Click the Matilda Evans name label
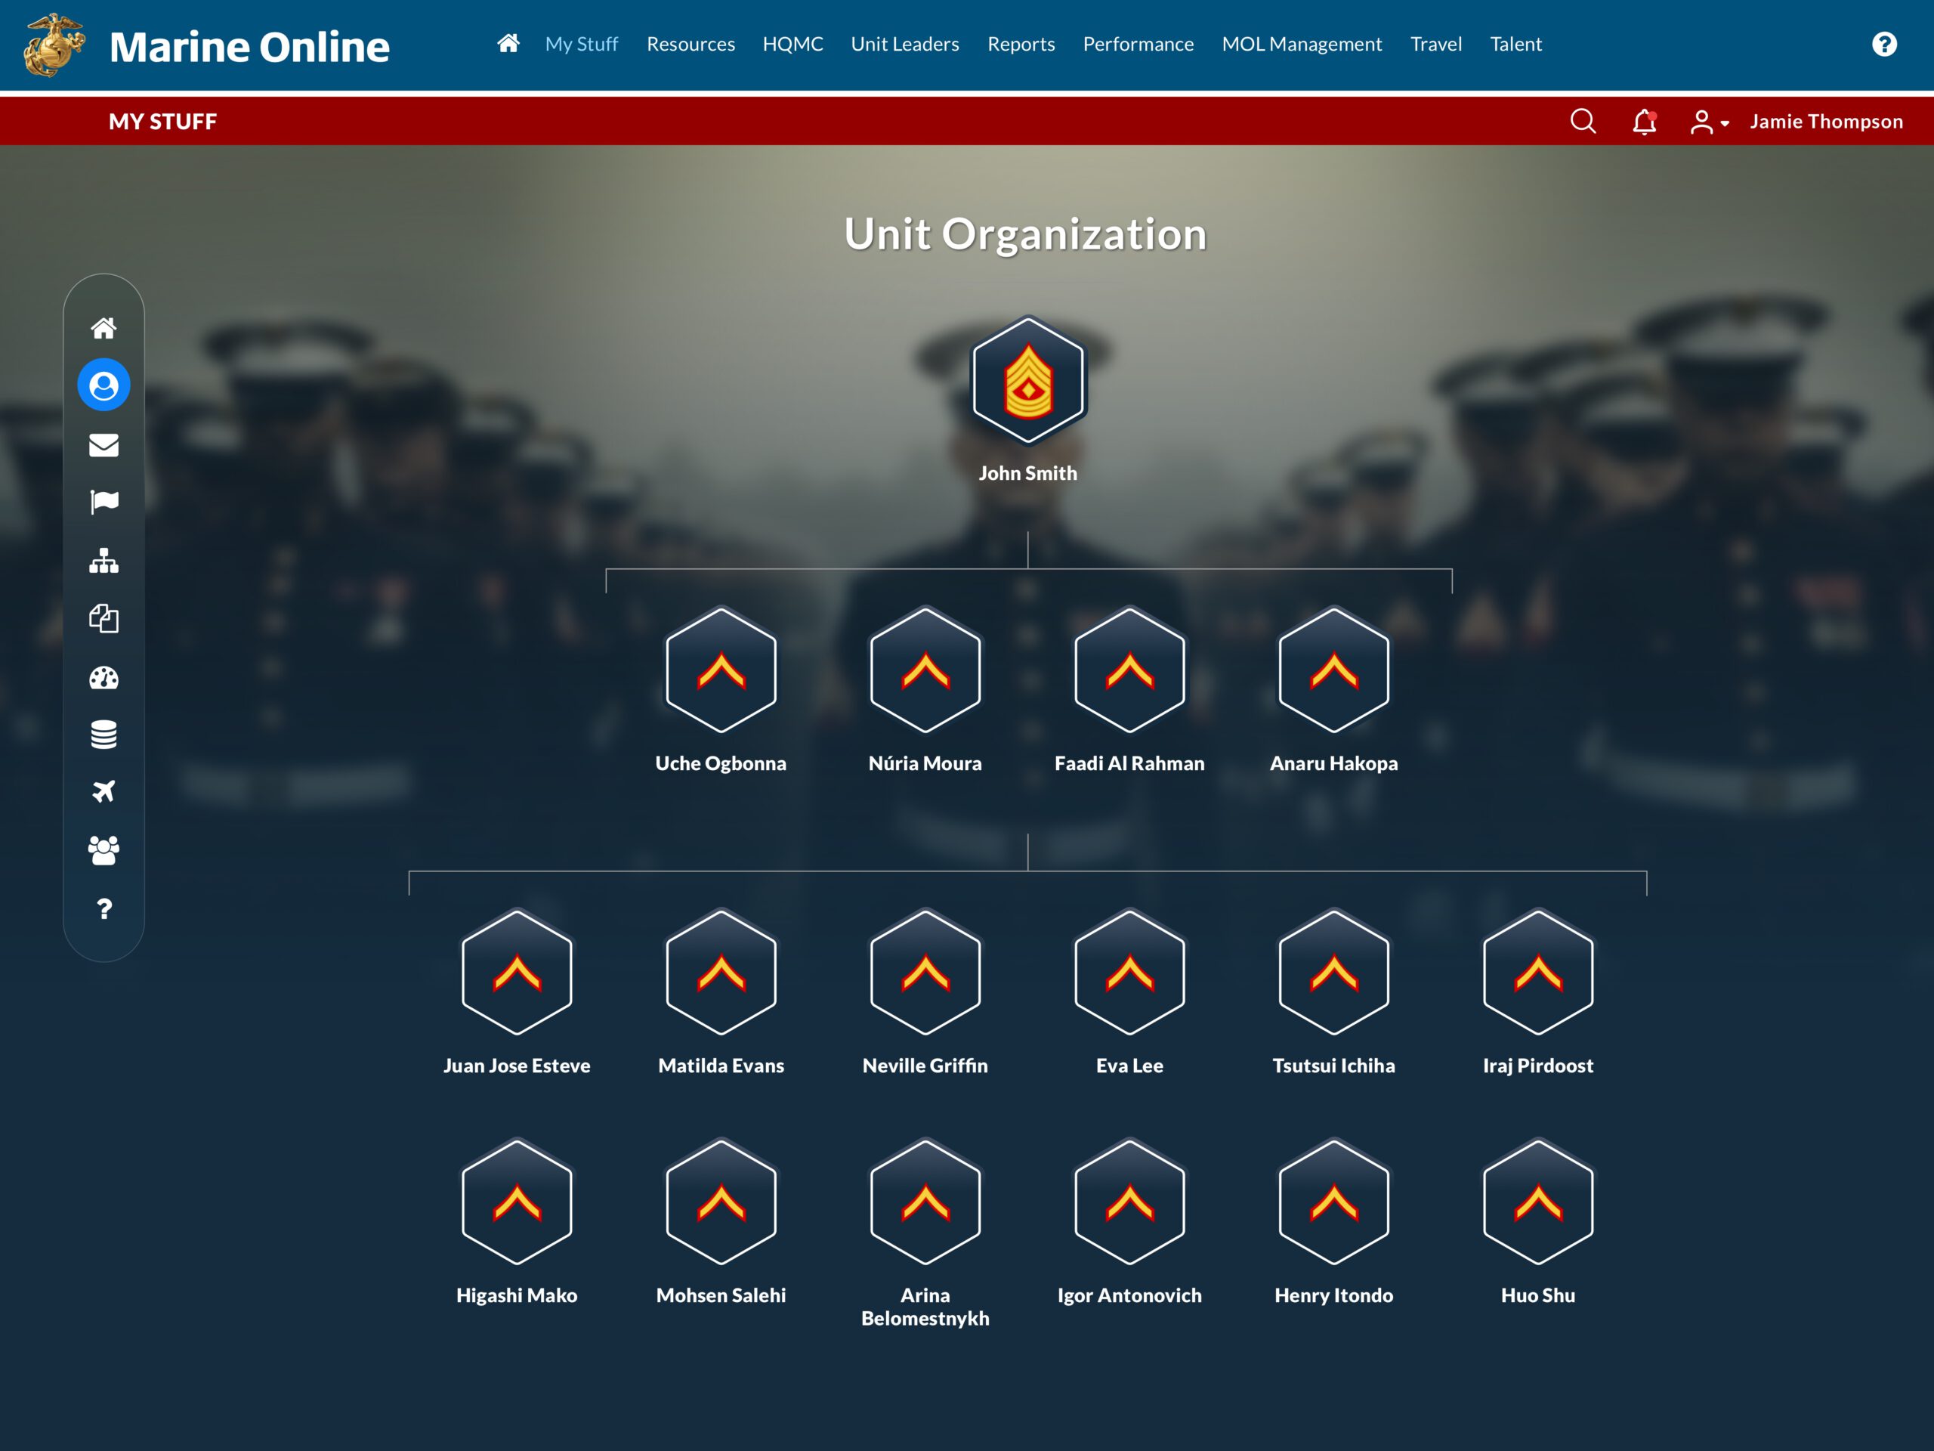Screen dimensions: 1934x1451 pyautogui.click(x=721, y=1066)
